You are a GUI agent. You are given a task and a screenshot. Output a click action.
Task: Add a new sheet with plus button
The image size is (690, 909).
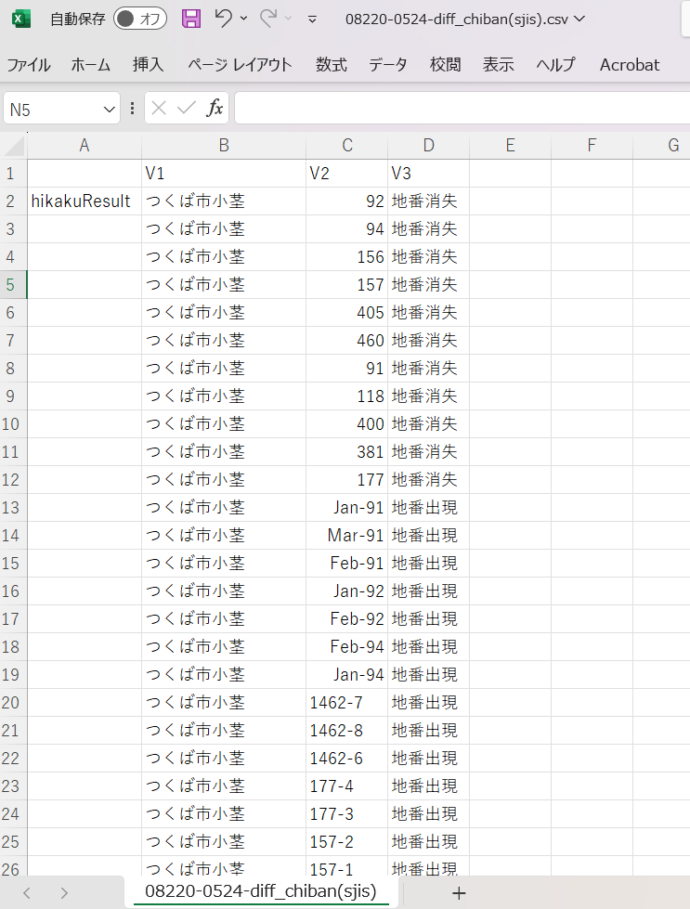(x=459, y=893)
